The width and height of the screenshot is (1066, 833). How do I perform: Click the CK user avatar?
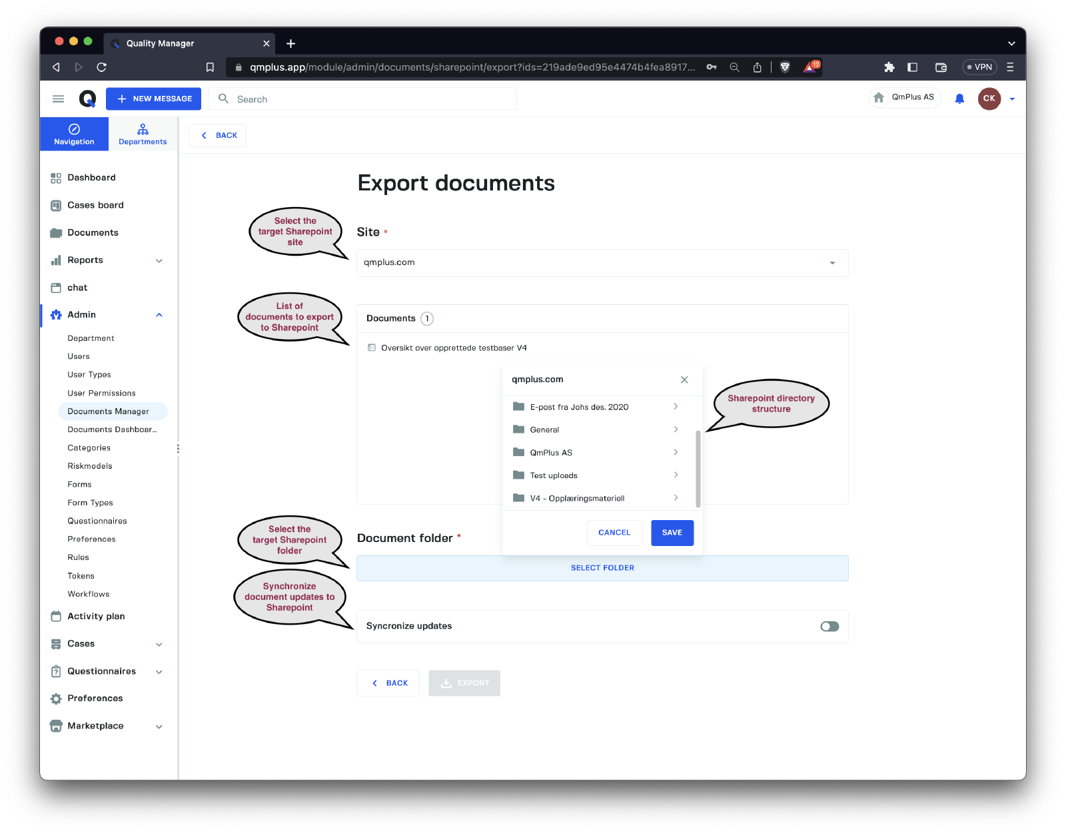989,99
